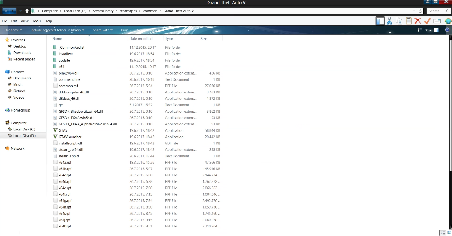Select the _CommonRedist folder icon

click(55, 47)
